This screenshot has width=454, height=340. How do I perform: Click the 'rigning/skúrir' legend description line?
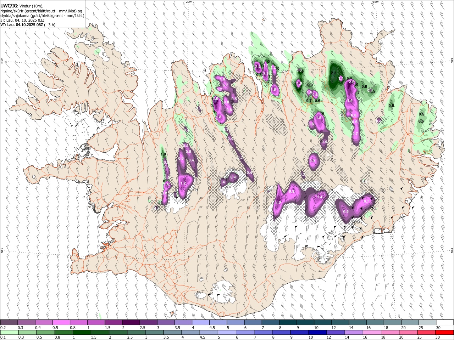[41, 11]
